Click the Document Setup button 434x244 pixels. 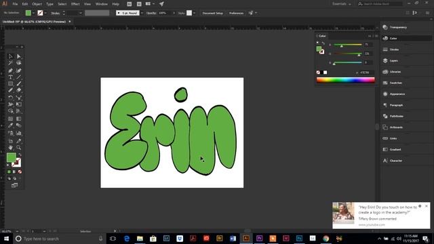click(212, 13)
